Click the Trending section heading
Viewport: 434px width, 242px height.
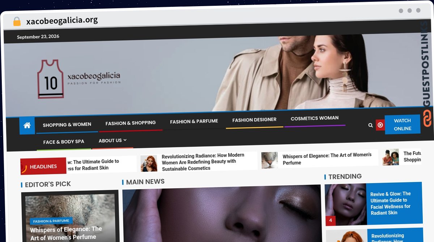click(x=345, y=176)
